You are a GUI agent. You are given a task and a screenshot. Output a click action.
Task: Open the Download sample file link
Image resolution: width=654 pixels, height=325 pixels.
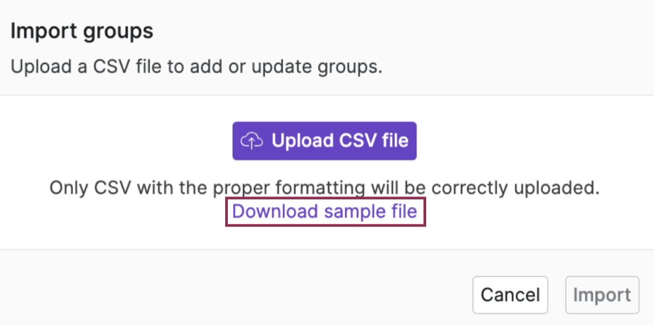[x=325, y=212]
